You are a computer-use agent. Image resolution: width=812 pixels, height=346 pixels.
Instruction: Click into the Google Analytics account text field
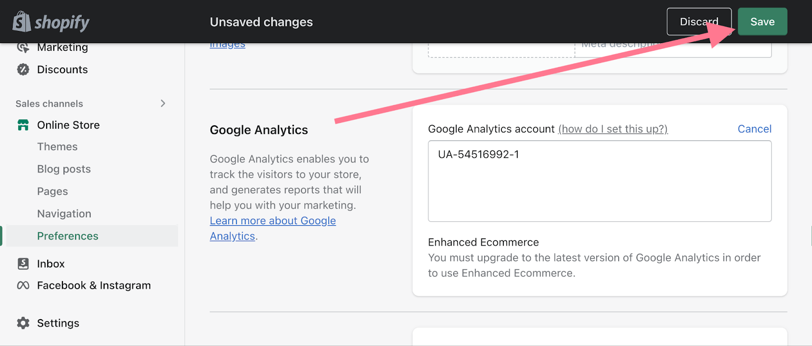pos(599,181)
